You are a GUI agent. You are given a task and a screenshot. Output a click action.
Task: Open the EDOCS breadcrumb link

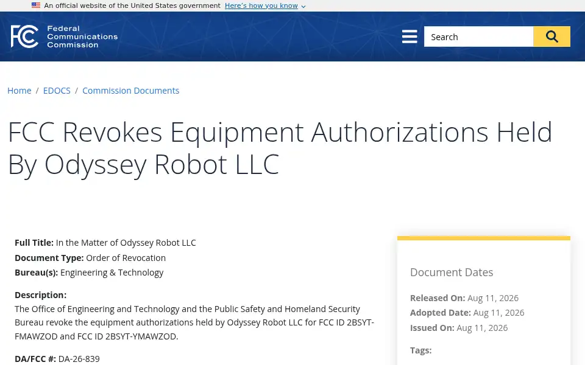tap(57, 91)
